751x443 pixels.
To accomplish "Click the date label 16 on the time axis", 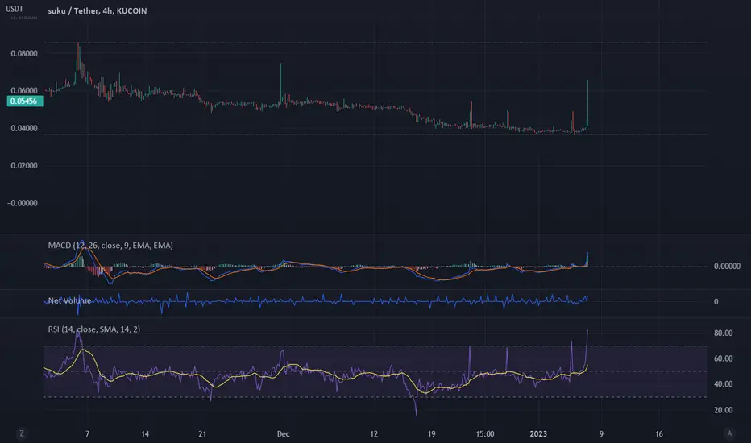I will point(659,433).
